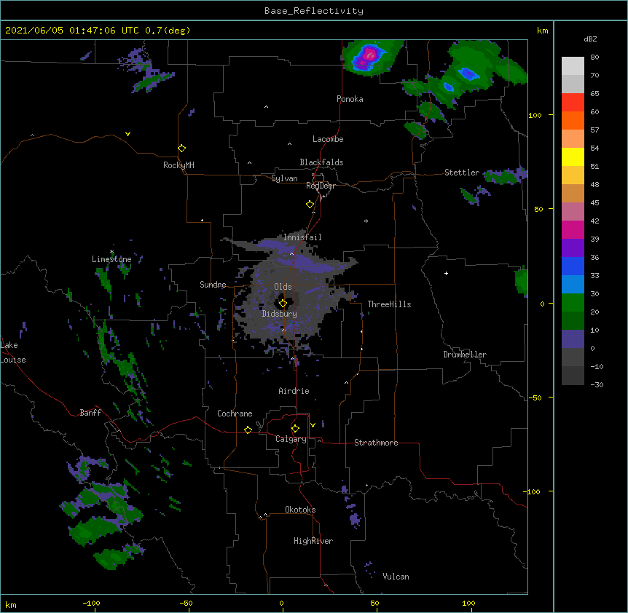Click the dBZ legend heading

pos(590,39)
